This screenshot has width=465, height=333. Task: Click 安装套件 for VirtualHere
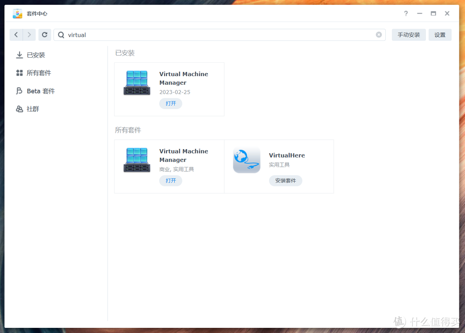[285, 180]
